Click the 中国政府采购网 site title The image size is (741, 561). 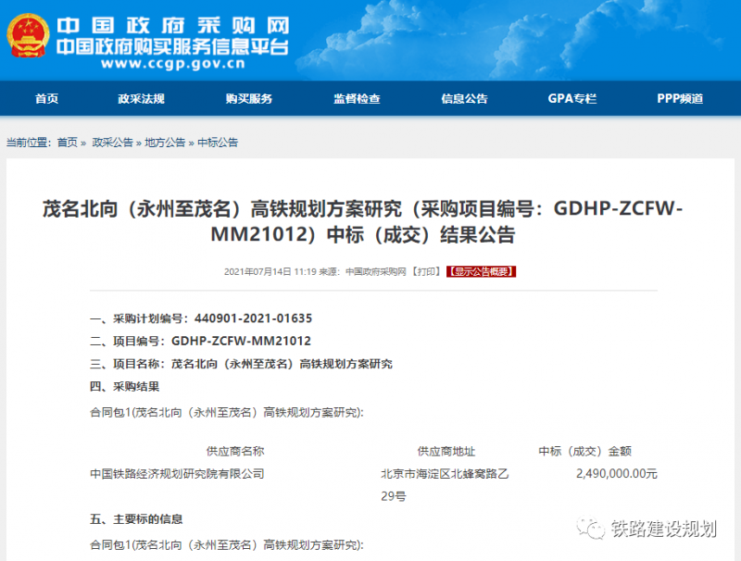point(173,26)
